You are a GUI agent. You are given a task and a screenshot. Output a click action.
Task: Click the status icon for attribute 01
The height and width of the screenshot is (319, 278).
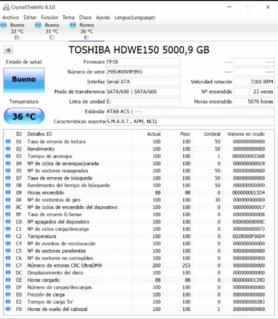tap(8, 141)
